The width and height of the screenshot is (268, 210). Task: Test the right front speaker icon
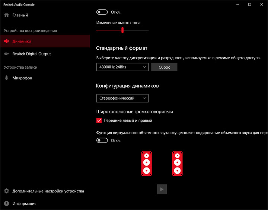(x=177, y=164)
